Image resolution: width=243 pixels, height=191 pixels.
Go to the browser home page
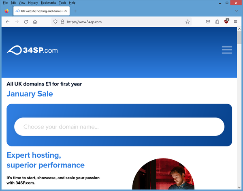35,22
